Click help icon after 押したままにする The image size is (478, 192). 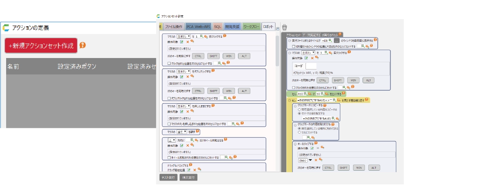(x=213, y=106)
